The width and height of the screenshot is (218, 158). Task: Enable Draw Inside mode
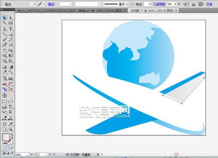pyautogui.click(x=12, y=153)
